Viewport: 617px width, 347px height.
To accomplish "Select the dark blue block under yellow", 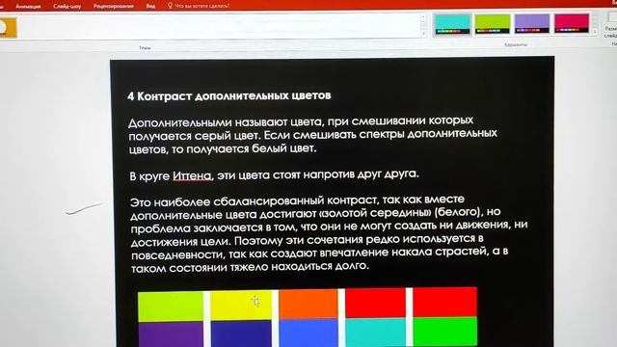I will (241, 334).
